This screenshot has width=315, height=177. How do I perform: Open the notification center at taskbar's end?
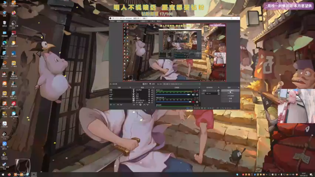(311, 174)
